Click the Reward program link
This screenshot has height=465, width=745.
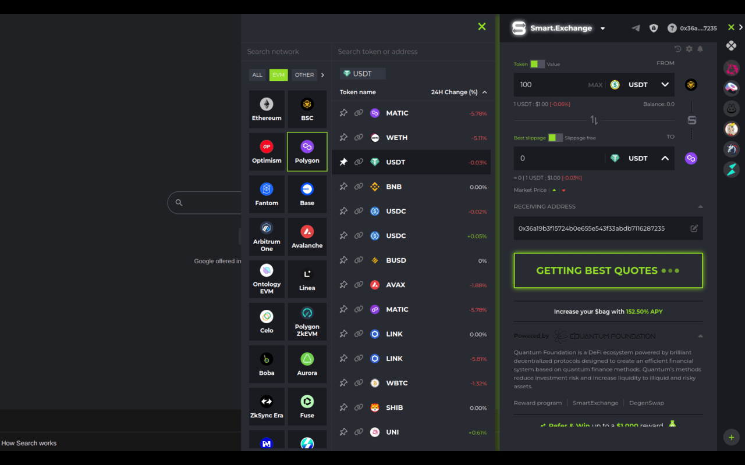coord(538,402)
